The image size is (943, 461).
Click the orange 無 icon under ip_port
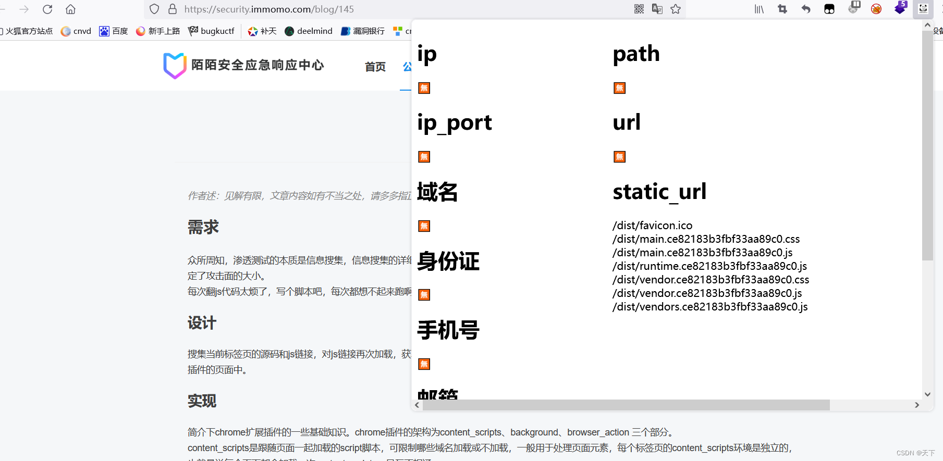tap(424, 157)
